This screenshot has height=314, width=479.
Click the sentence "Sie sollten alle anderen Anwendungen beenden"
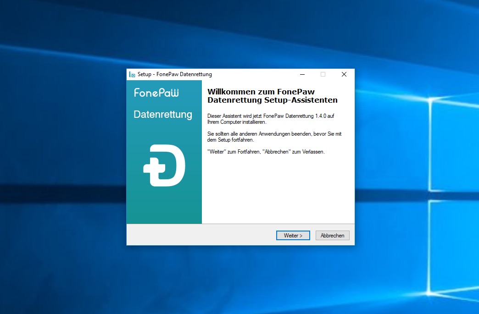click(274, 137)
